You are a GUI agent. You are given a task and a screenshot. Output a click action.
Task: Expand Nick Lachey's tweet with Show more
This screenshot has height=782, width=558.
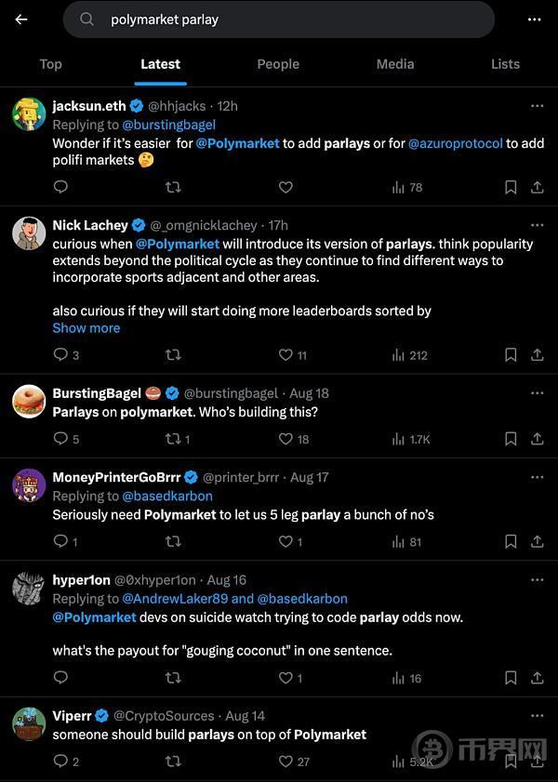tap(86, 328)
